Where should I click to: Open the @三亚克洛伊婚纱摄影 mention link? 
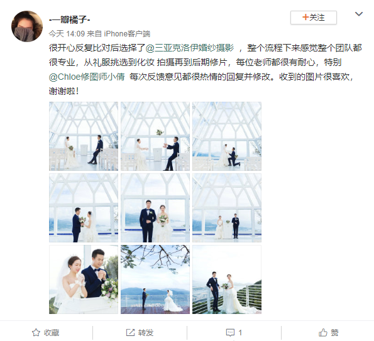tap(190, 48)
